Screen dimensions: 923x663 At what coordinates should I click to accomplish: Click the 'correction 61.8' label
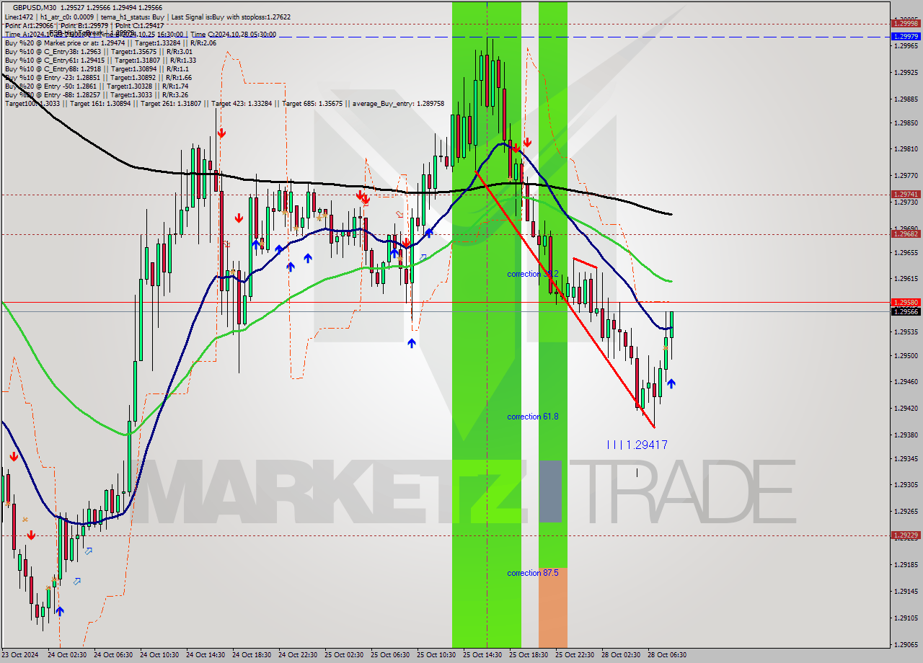click(533, 417)
